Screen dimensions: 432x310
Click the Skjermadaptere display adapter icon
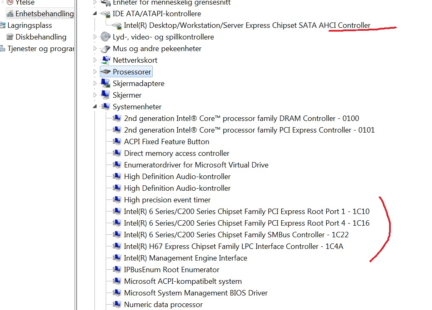(x=106, y=83)
